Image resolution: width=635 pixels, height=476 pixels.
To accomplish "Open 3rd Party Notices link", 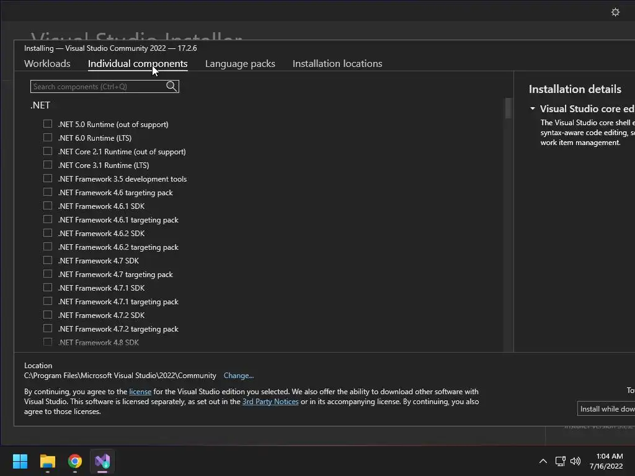I will tap(270, 402).
